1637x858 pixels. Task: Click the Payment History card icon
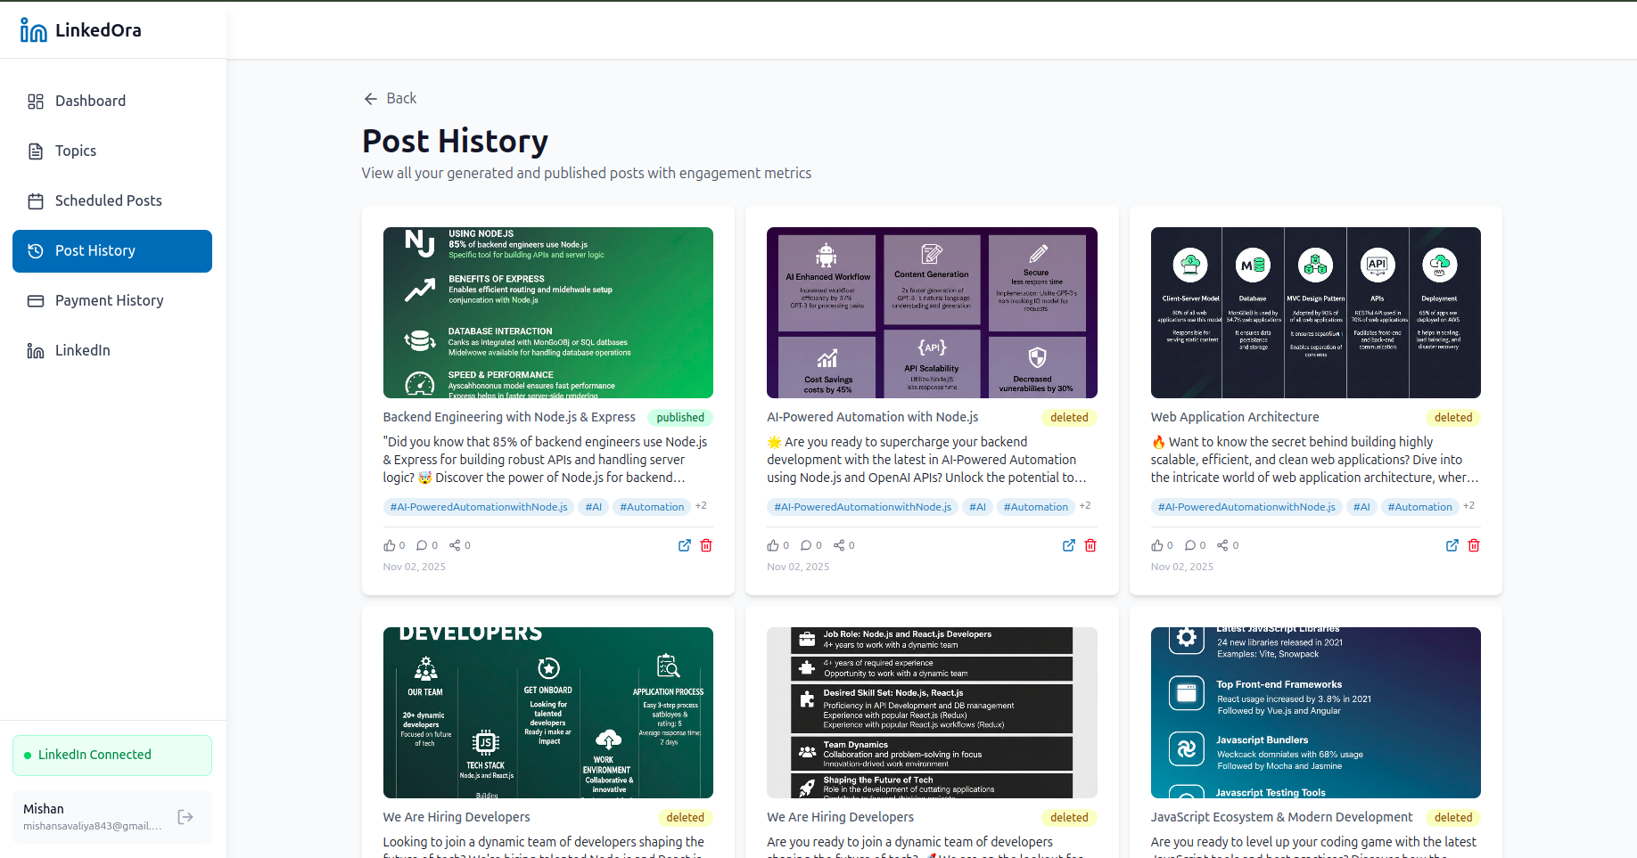click(36, 300)
